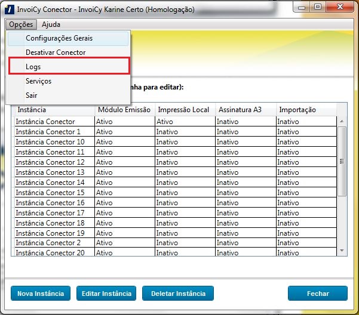Click 'Inativo' Impressão Local cell of Instância Conector 2
359x315 pixels.
(x=185, y=243)
